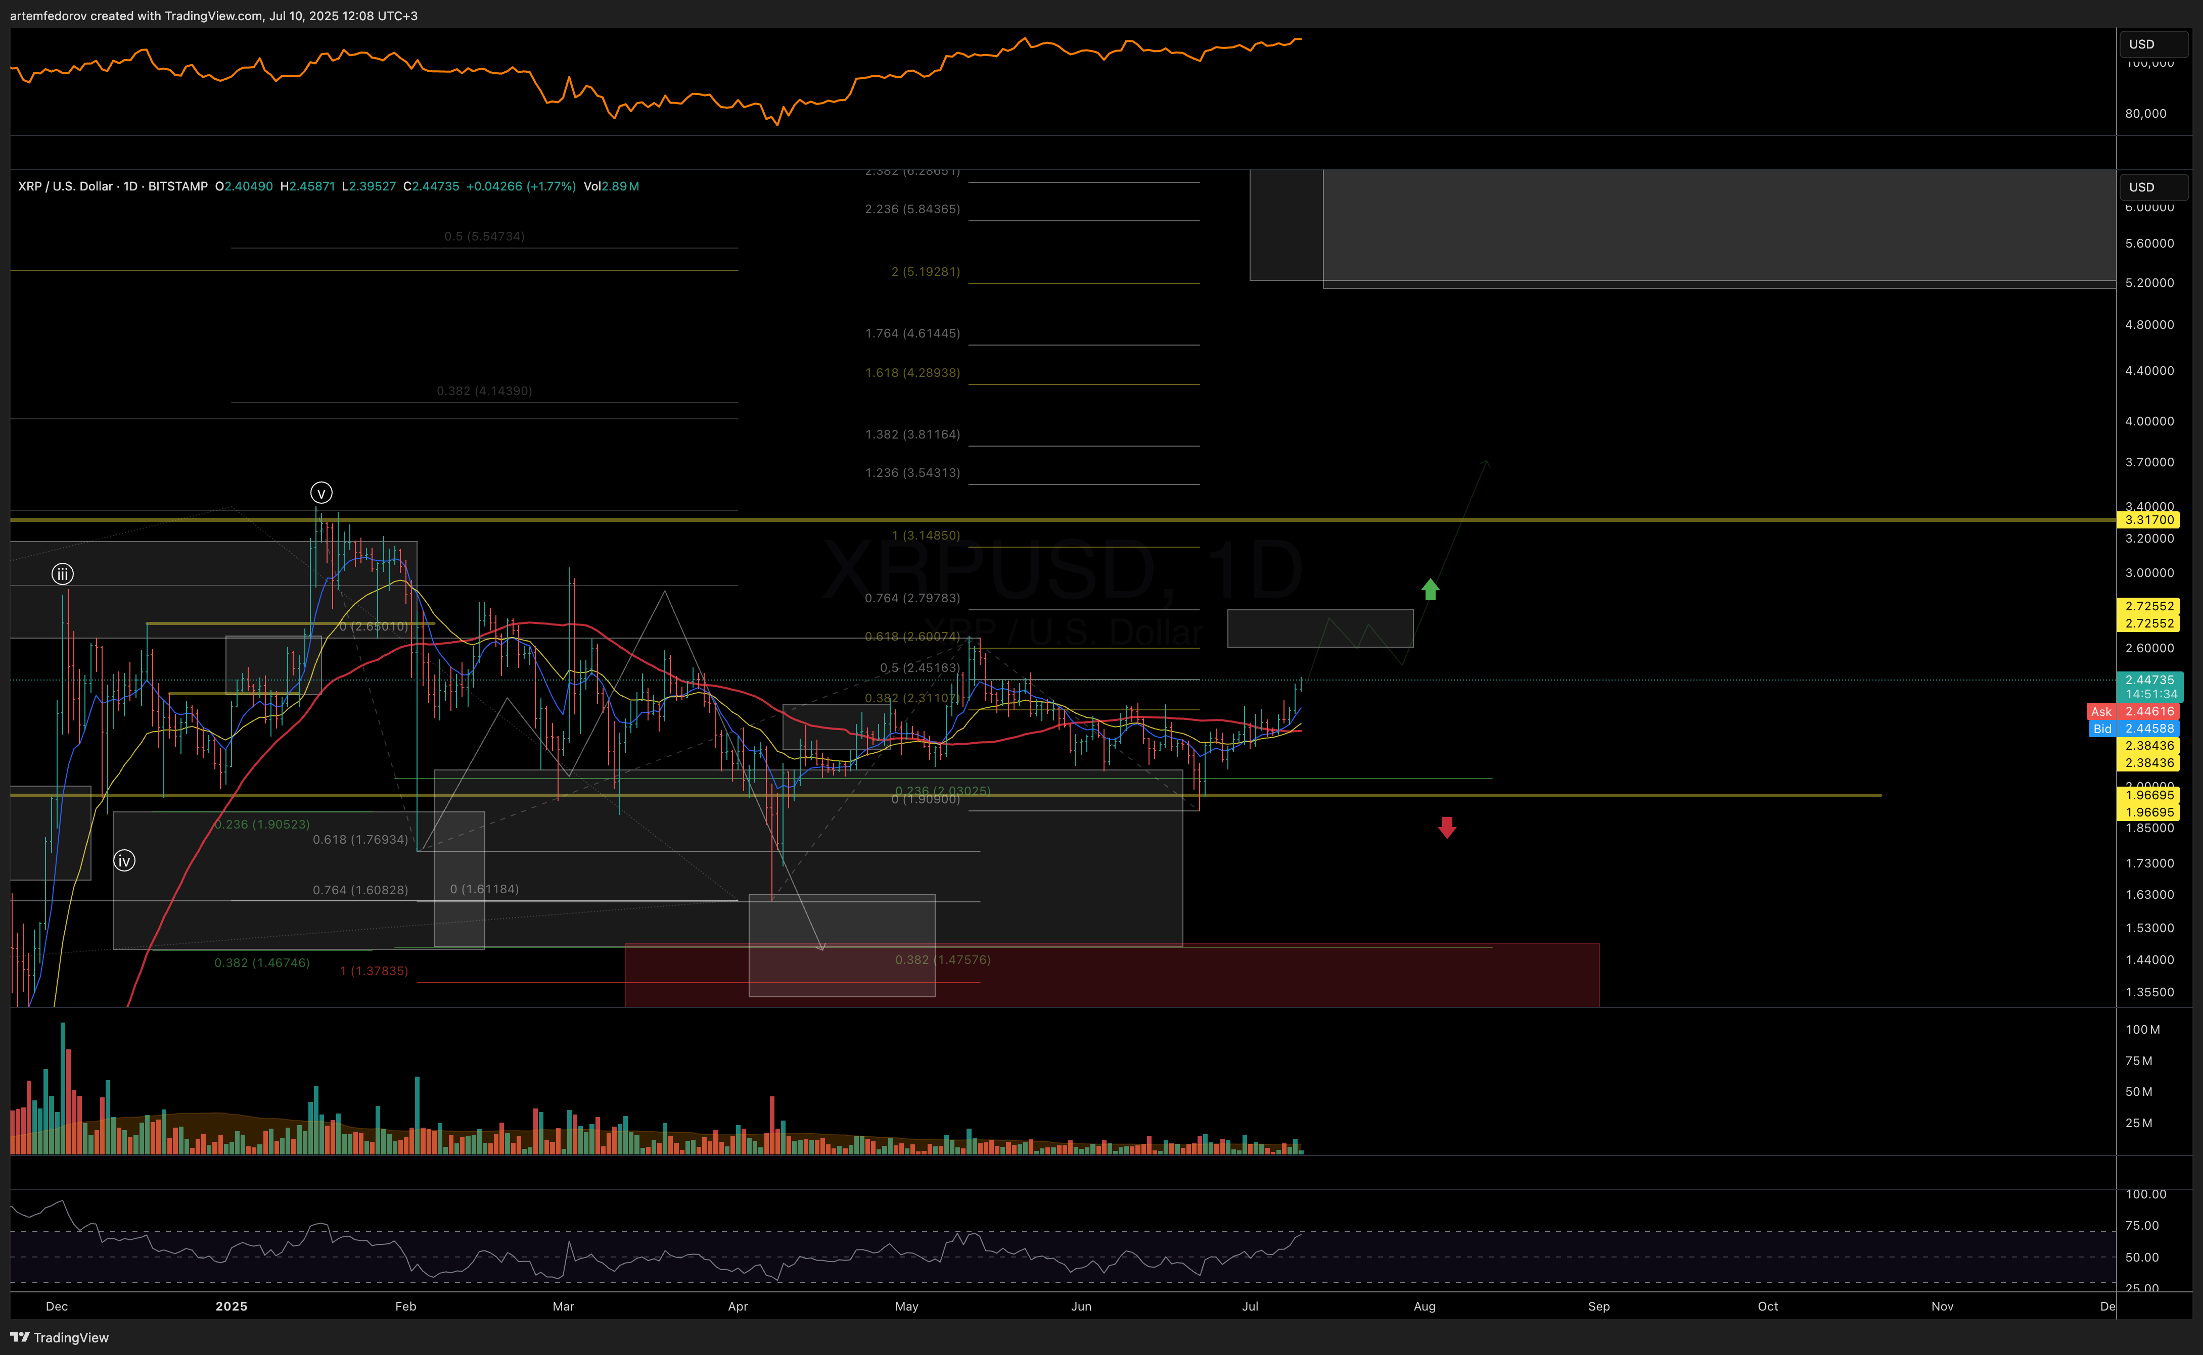The image size is (2203, 1355).
Task: Click the 100 M label on the volume scale
Action: (x=2143, y=1030)
